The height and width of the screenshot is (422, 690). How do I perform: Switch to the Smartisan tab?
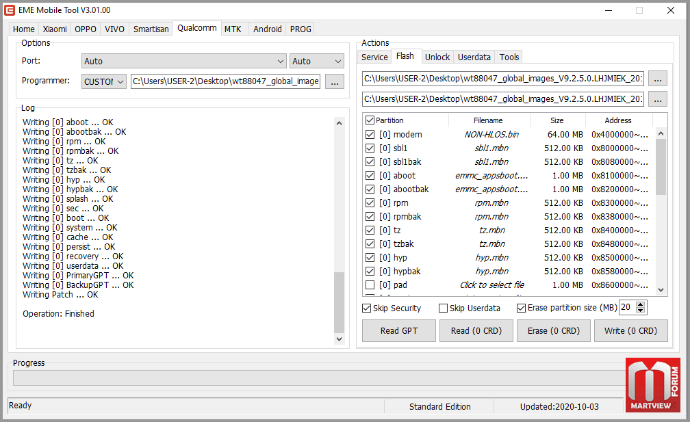[x=151, y=29]
